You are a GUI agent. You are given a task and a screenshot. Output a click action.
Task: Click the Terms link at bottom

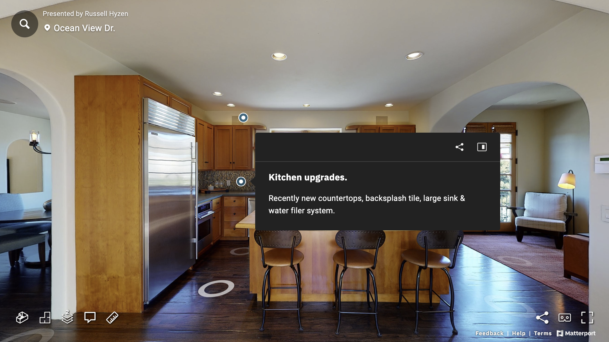[543, 333]
